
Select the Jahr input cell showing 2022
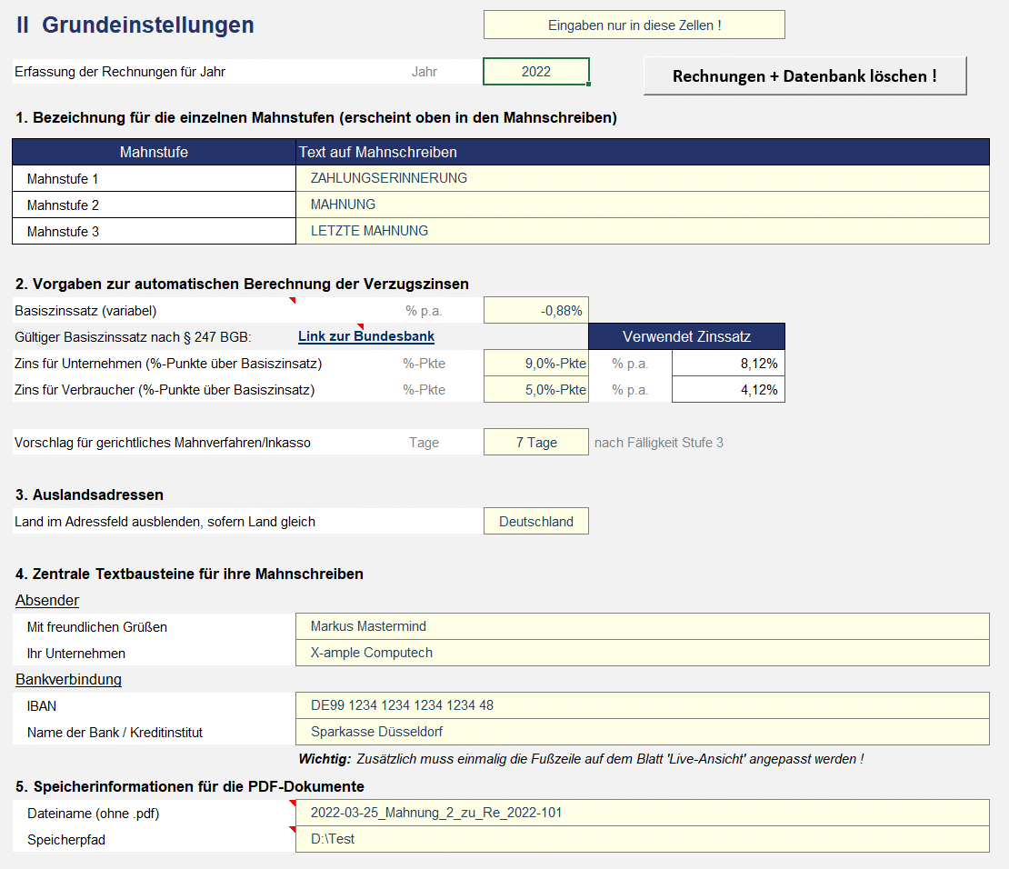(x=536, y=72)
